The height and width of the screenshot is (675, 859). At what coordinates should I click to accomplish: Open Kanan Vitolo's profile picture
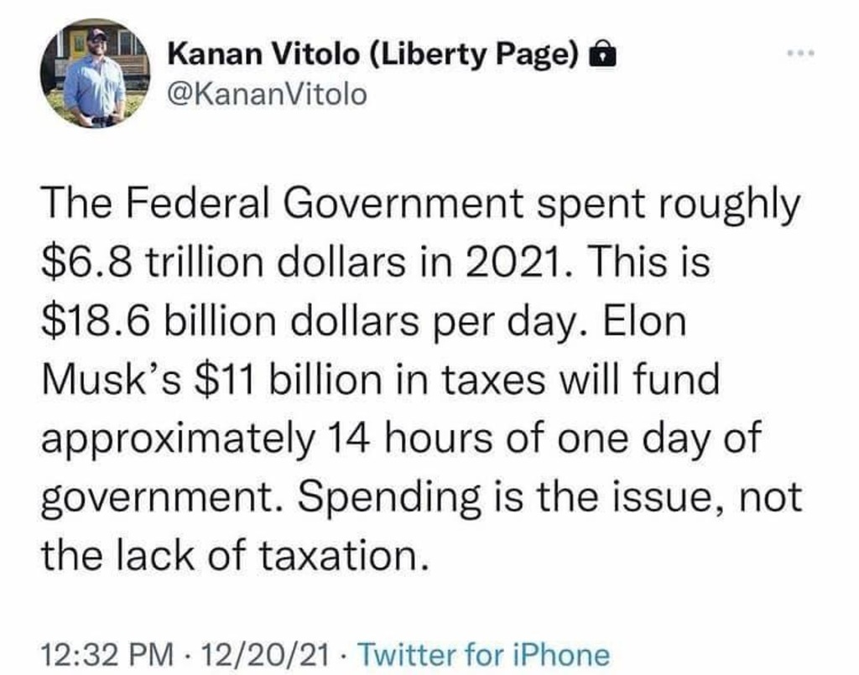pos(93,77)
